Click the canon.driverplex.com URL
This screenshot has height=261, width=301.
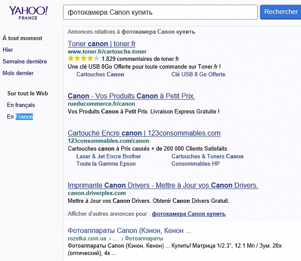pyautogui.click(x=97, y=193)
